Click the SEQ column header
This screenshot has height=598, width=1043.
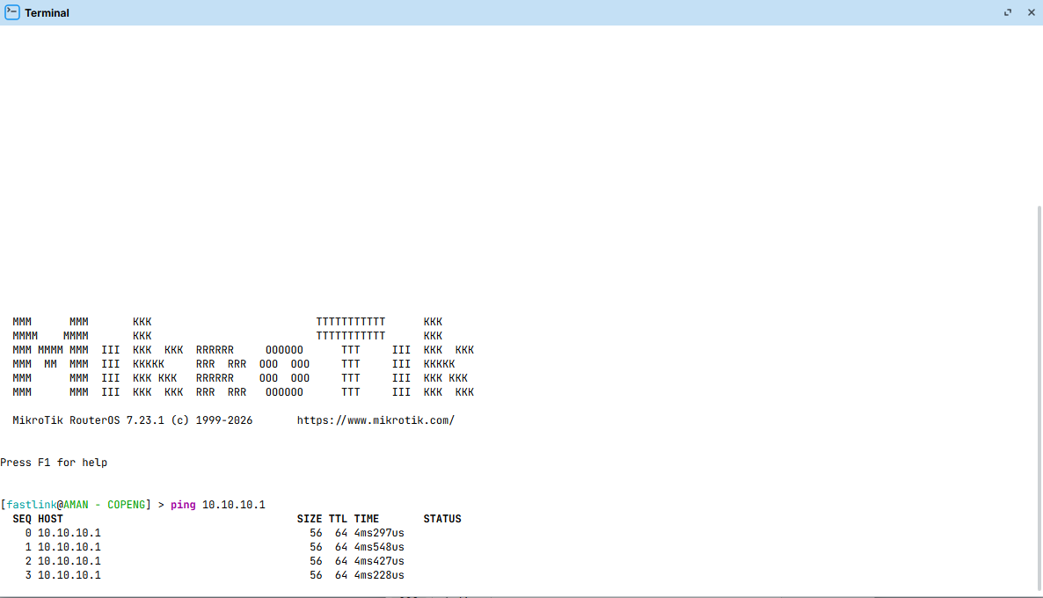click(x=22, y=519)
